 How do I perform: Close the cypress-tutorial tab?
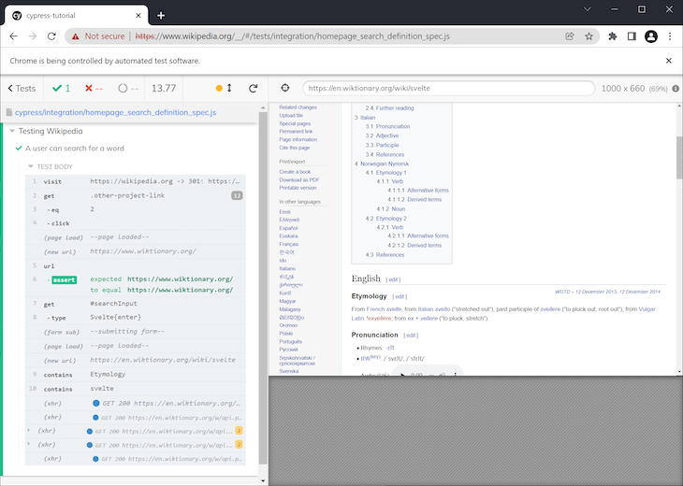click(138, 15)
